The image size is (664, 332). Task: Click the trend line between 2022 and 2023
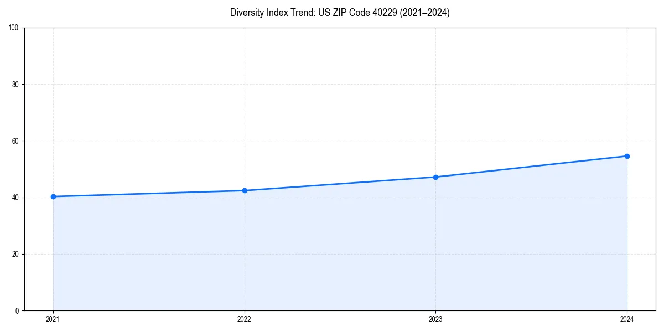click(x=340, y=184)
